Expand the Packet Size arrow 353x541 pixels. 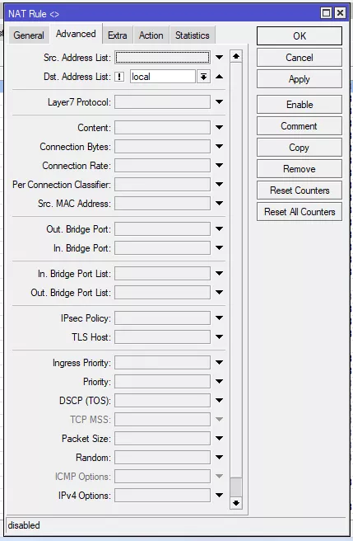click(219, 438)
